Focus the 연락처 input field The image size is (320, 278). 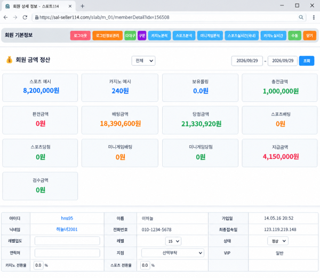pyautogui.click(x=67, y=253)
